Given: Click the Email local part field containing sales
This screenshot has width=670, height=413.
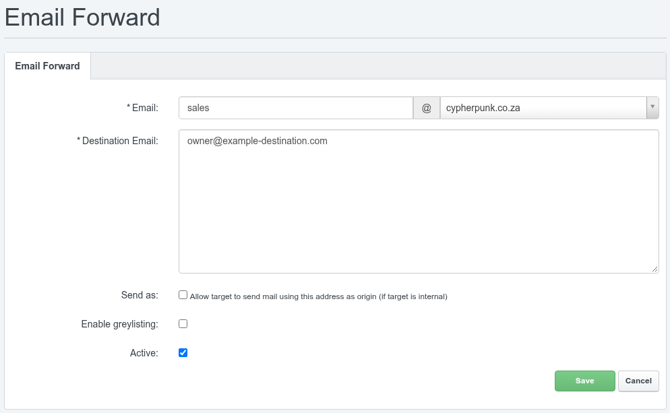Looking at the screenshot, I should 296,108.
